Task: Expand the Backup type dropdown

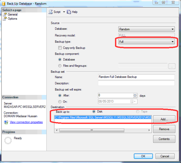Action: click(146, 41)
